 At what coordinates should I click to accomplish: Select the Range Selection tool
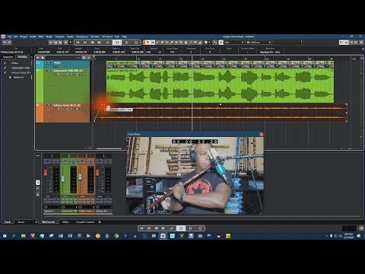coord(153,43)
